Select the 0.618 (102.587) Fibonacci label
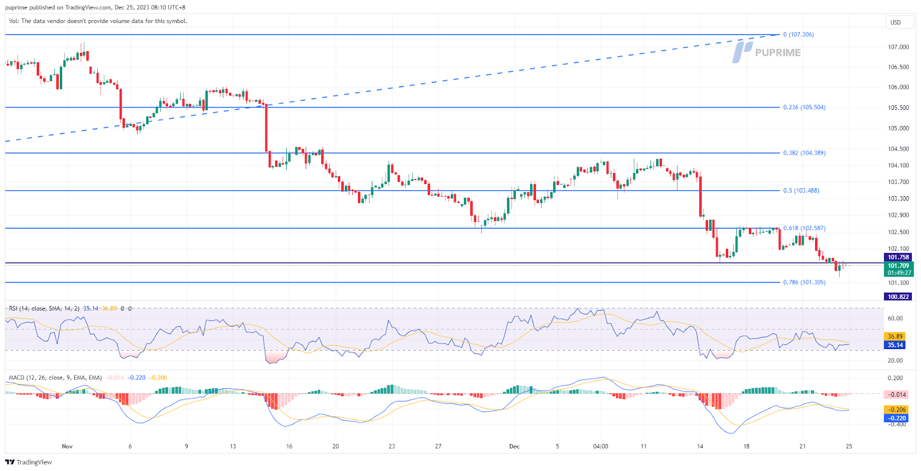The height and width of the screenshot is (471, 921). 804,228
